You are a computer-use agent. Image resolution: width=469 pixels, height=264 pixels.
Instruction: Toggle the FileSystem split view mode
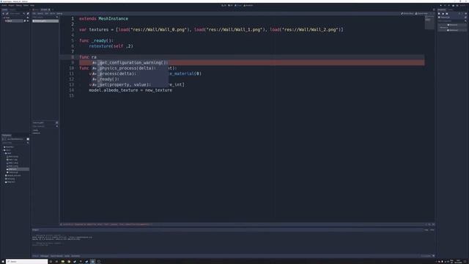(x=28, y=139)
